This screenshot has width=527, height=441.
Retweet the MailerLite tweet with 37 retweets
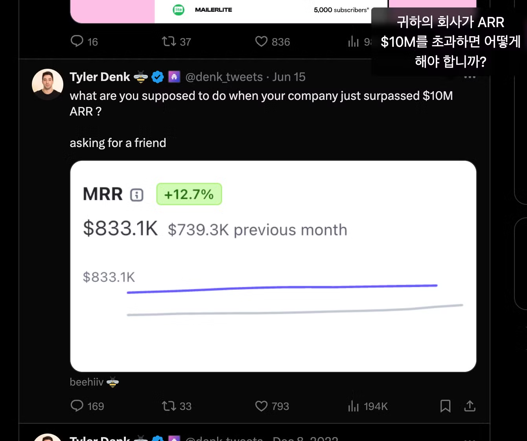pyautogui.click(x=169, y=41)
